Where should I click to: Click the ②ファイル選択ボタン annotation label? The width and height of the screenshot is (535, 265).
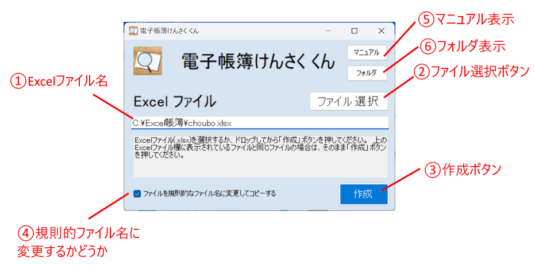pyautogui.click(x=471, y=71)
